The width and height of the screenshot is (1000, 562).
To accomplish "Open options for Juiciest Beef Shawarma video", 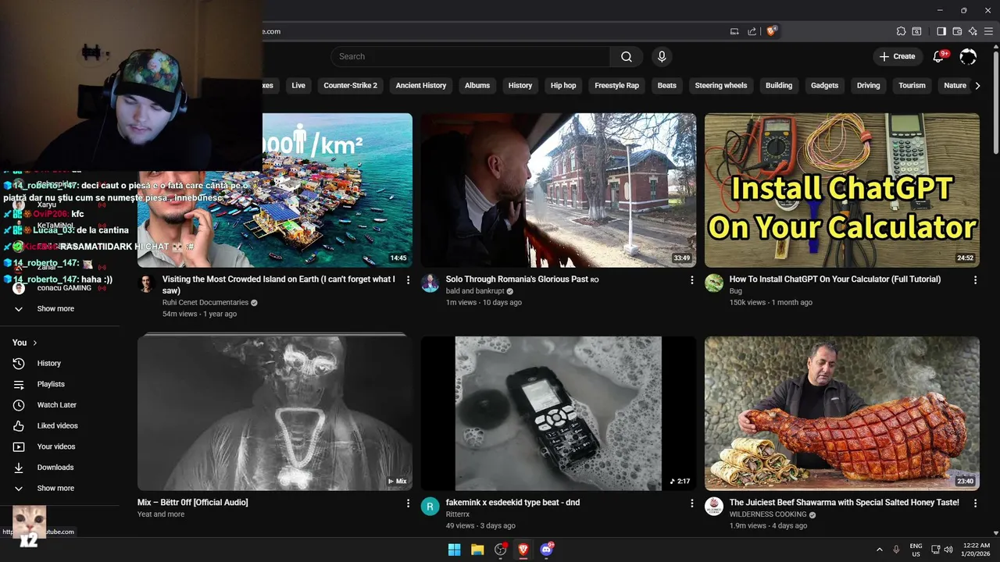I will [975, 503].
